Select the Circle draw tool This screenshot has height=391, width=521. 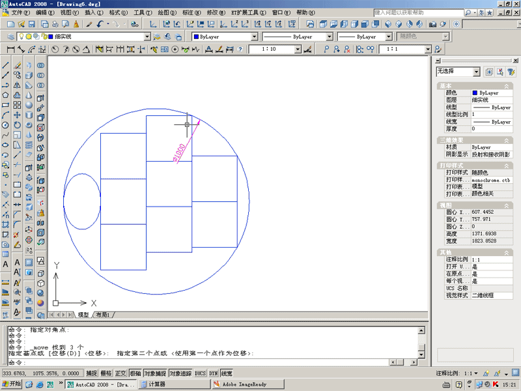(x=5, y=125)
